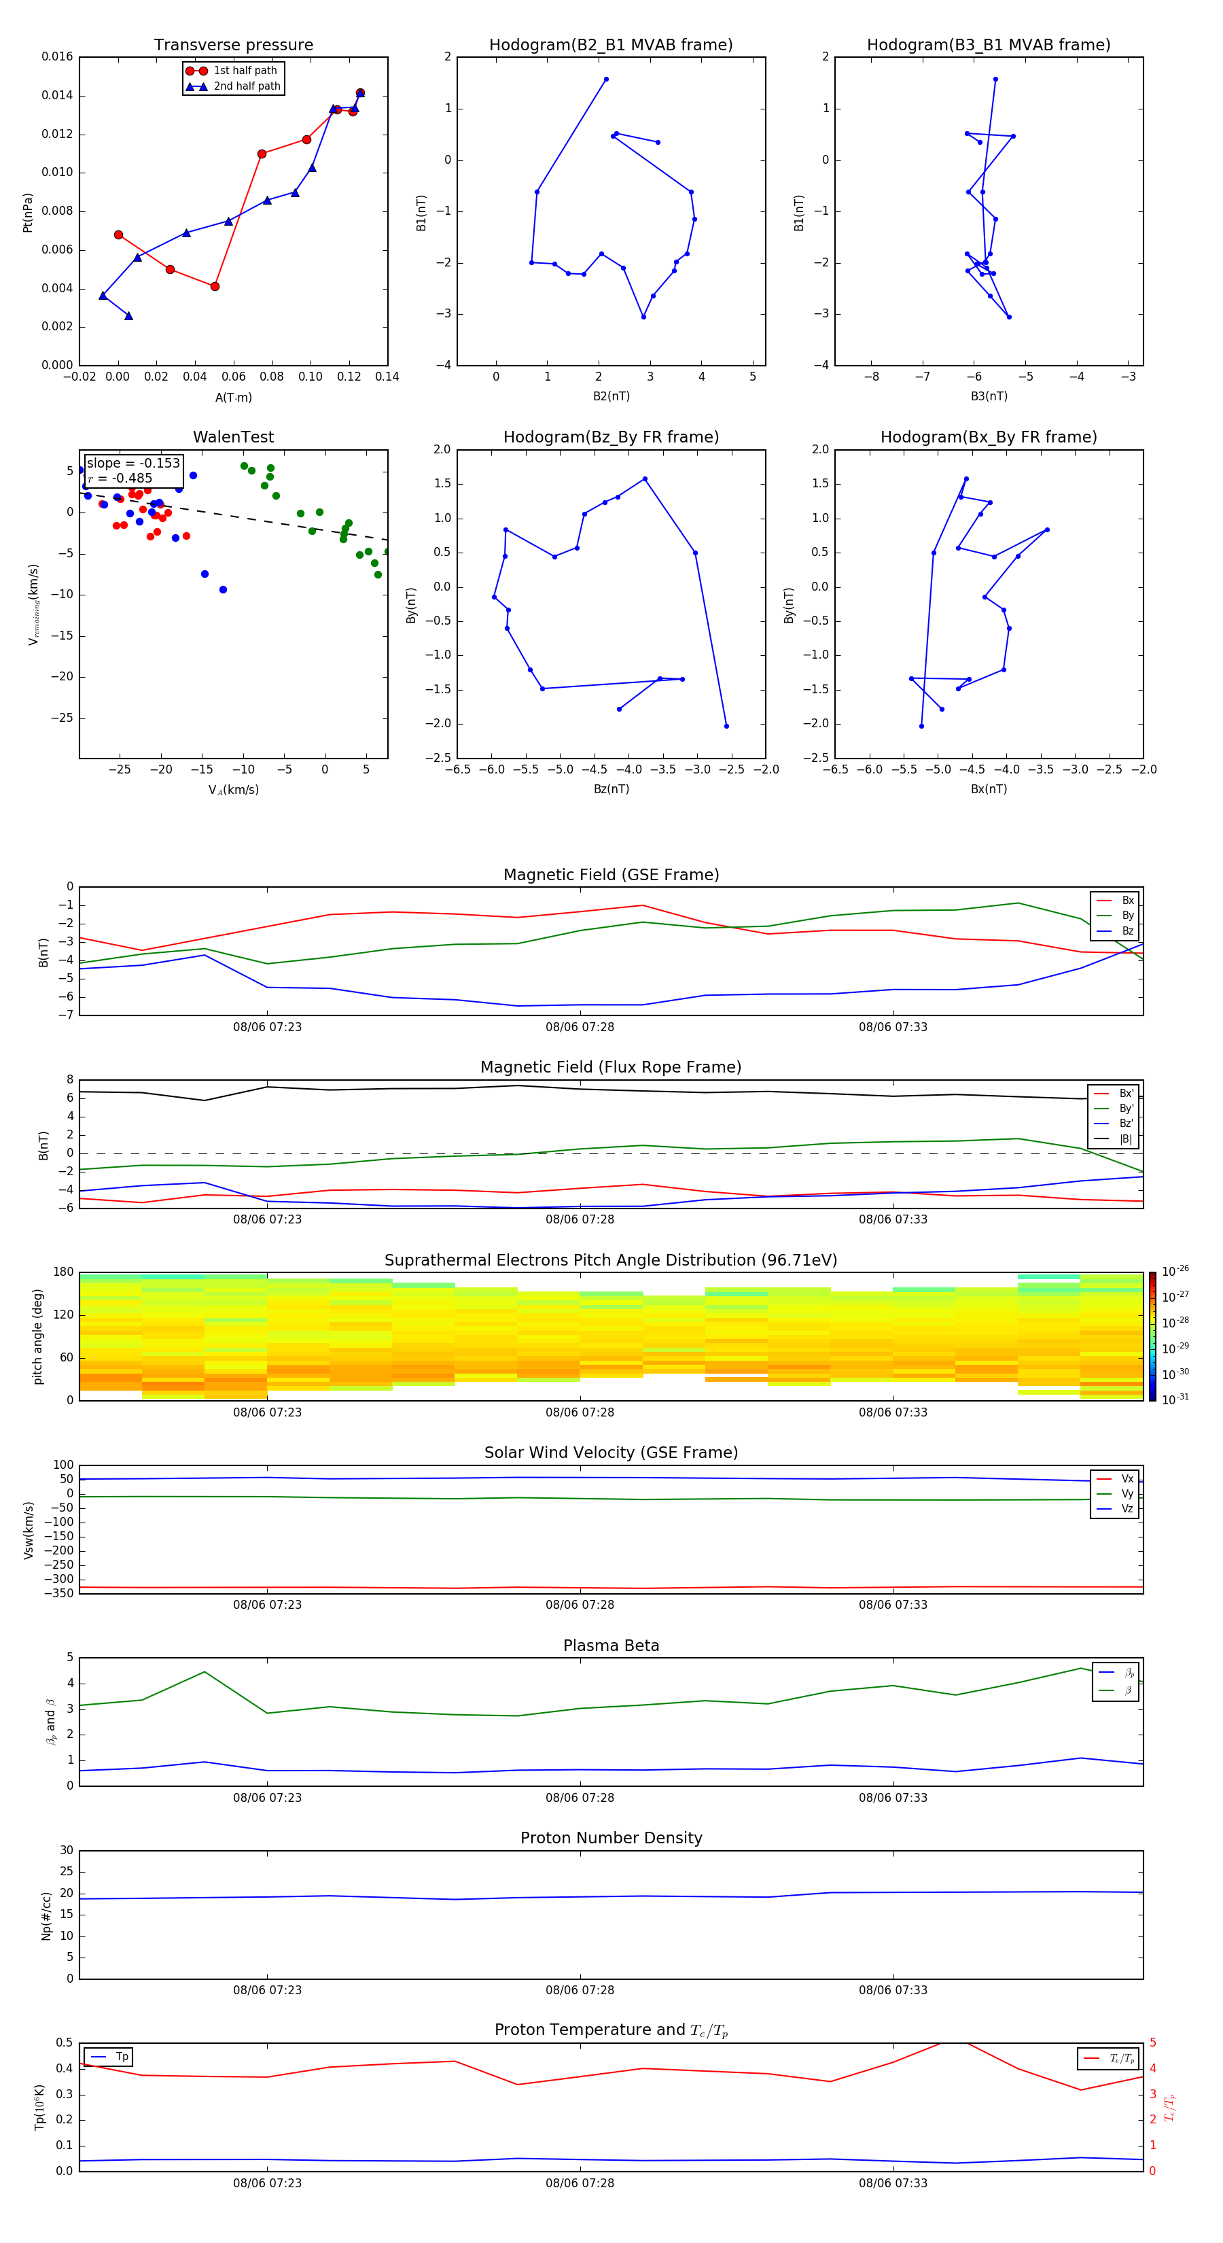Image resolution: width=1223 pixels, height=2243 pixels.
Task: Click the blue Bz entry in GSE legend
Action: coord(1115,932)
